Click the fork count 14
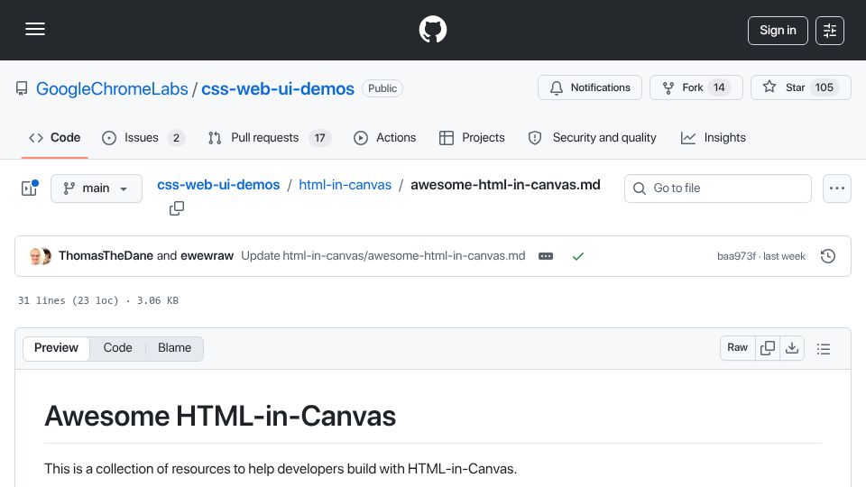 (x=719, y=87)
